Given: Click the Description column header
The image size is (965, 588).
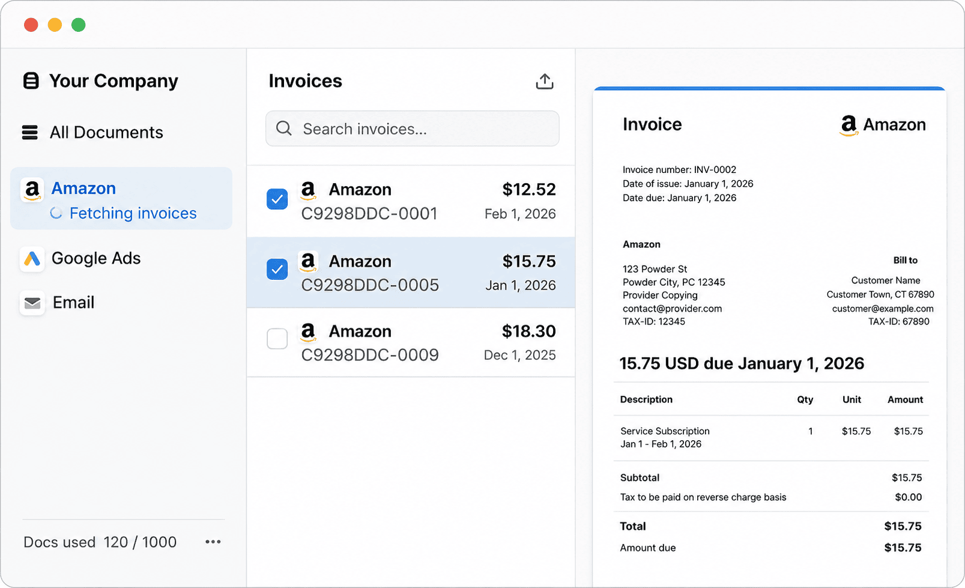Looking at the screenshot, I should pos(646,399).
